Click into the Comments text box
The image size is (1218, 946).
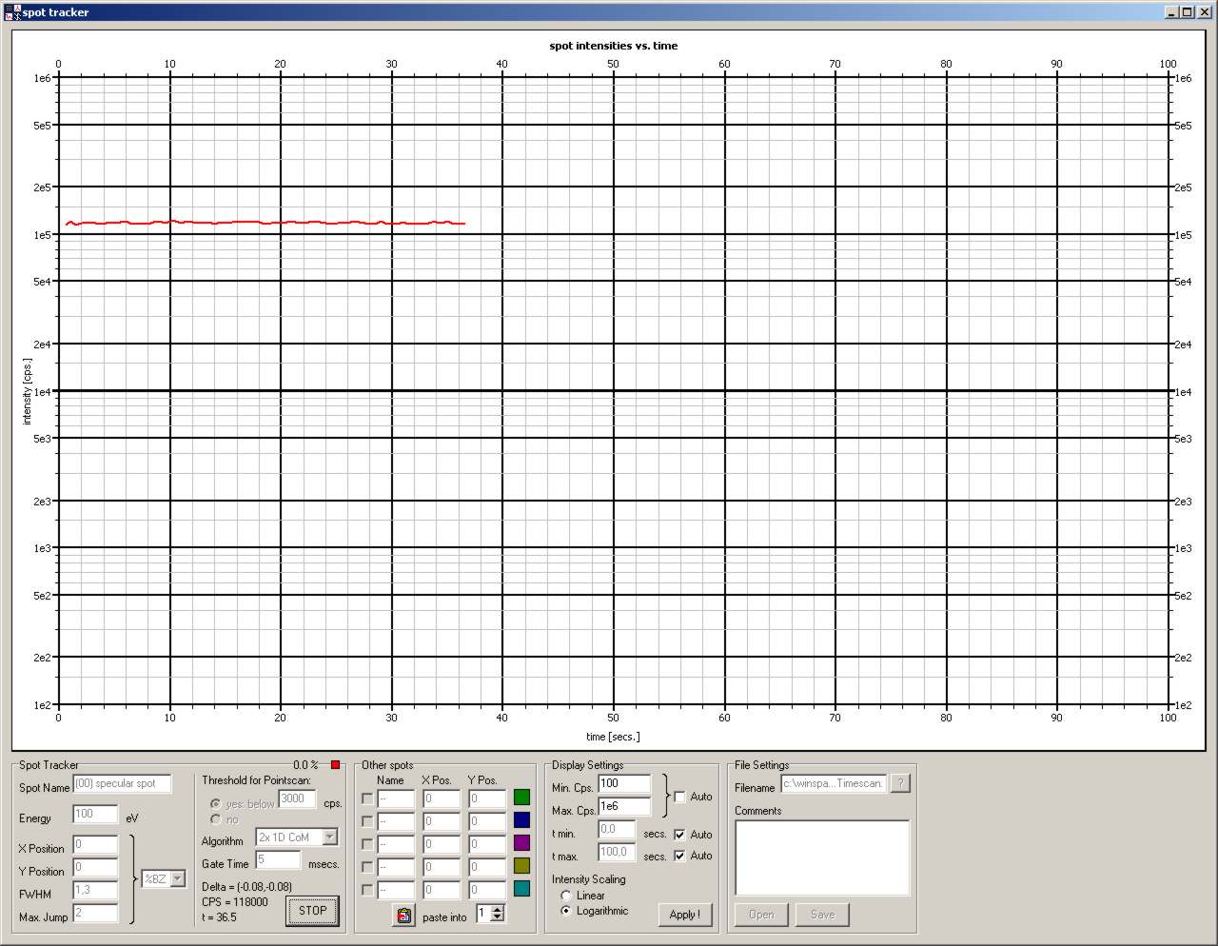click(822, 857)
